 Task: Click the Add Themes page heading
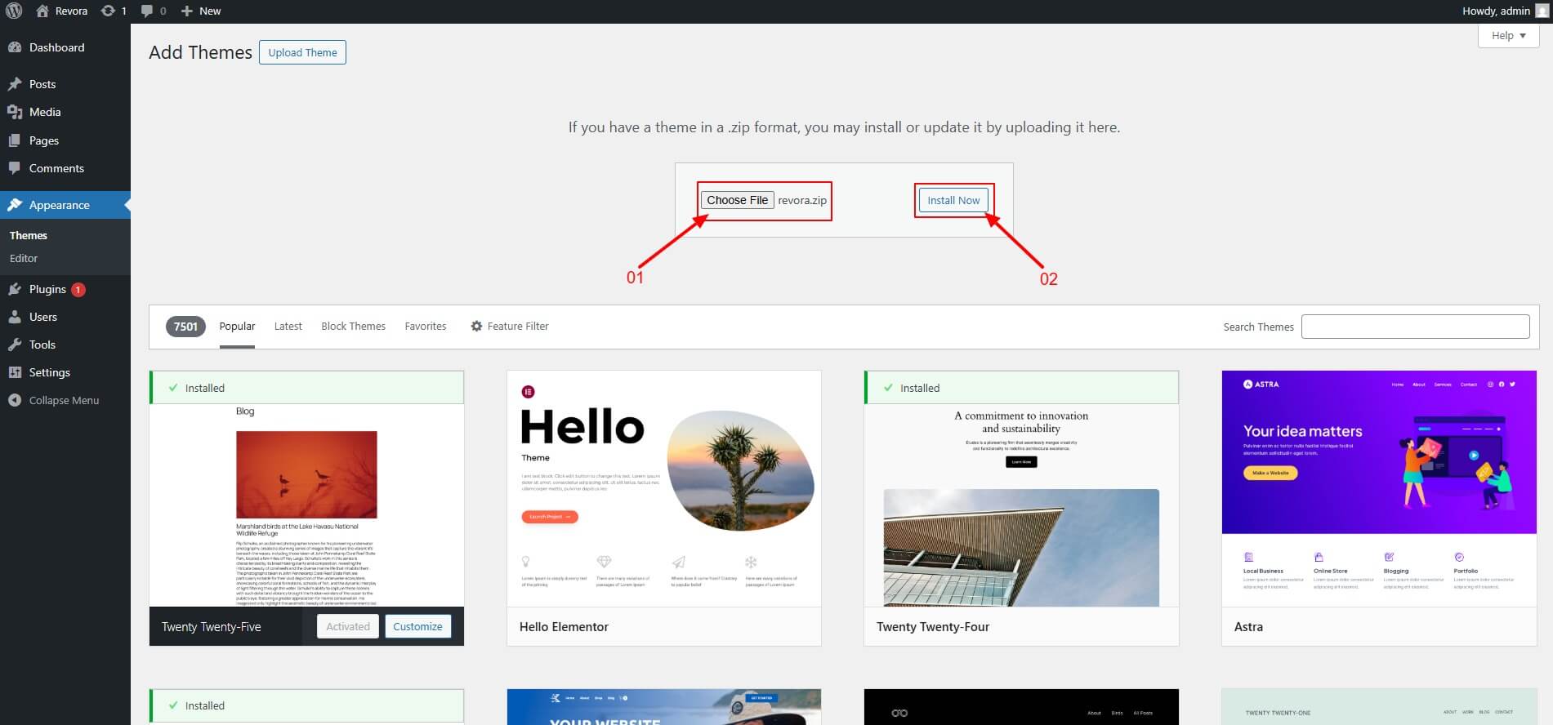(x=200, y=52)
